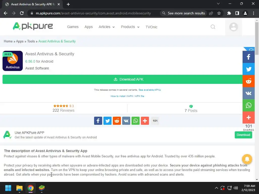Open the 222 Reviews section

tap(63, 108)
